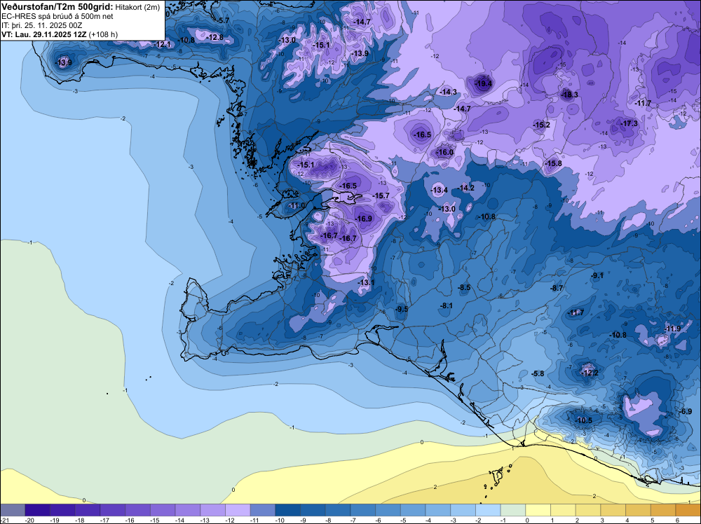Click the '(+108 h)' forecast offset text
The height and width of the screenshot is (524, 701).
[x=103, y=34]
